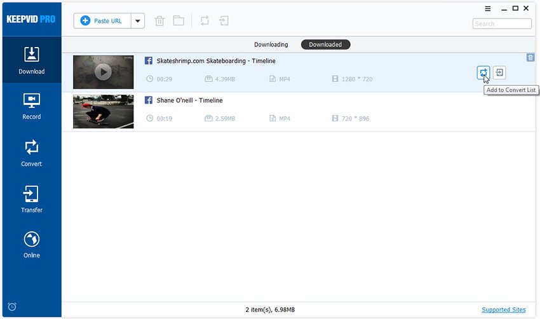Open the Record section in sidebar
The height and width of the screenshot is (319, 540).
tap(31, 106)
